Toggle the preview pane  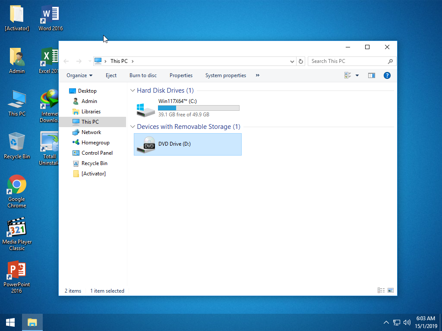pos(371,75)
